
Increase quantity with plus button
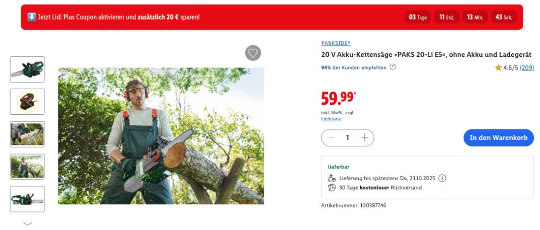tap(364, 138)
